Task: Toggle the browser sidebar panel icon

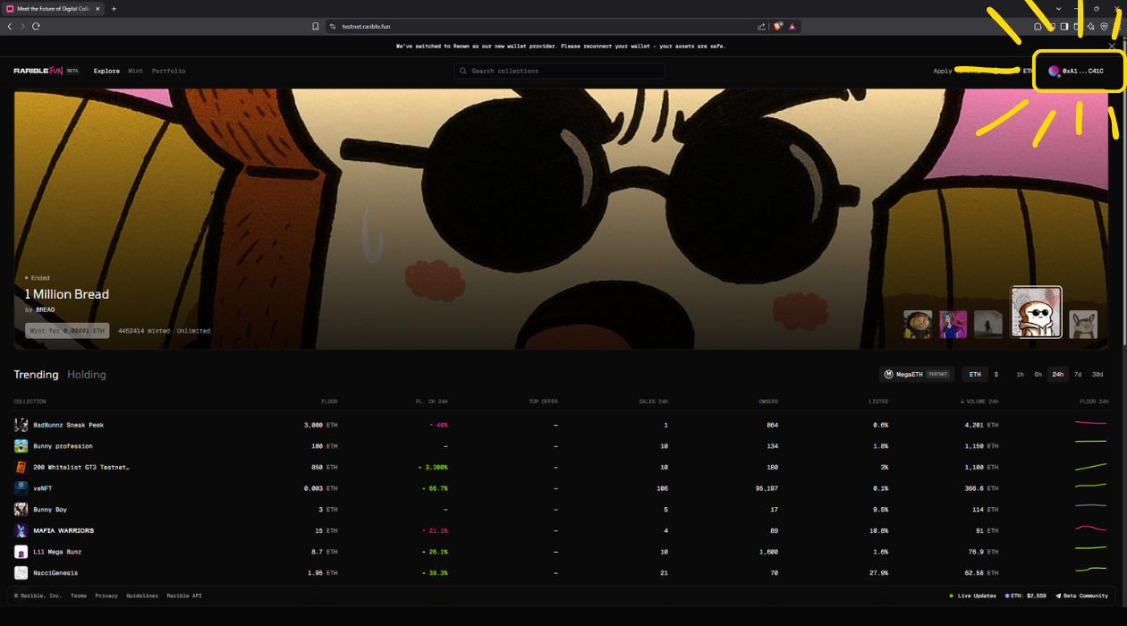Action: 1063,27
